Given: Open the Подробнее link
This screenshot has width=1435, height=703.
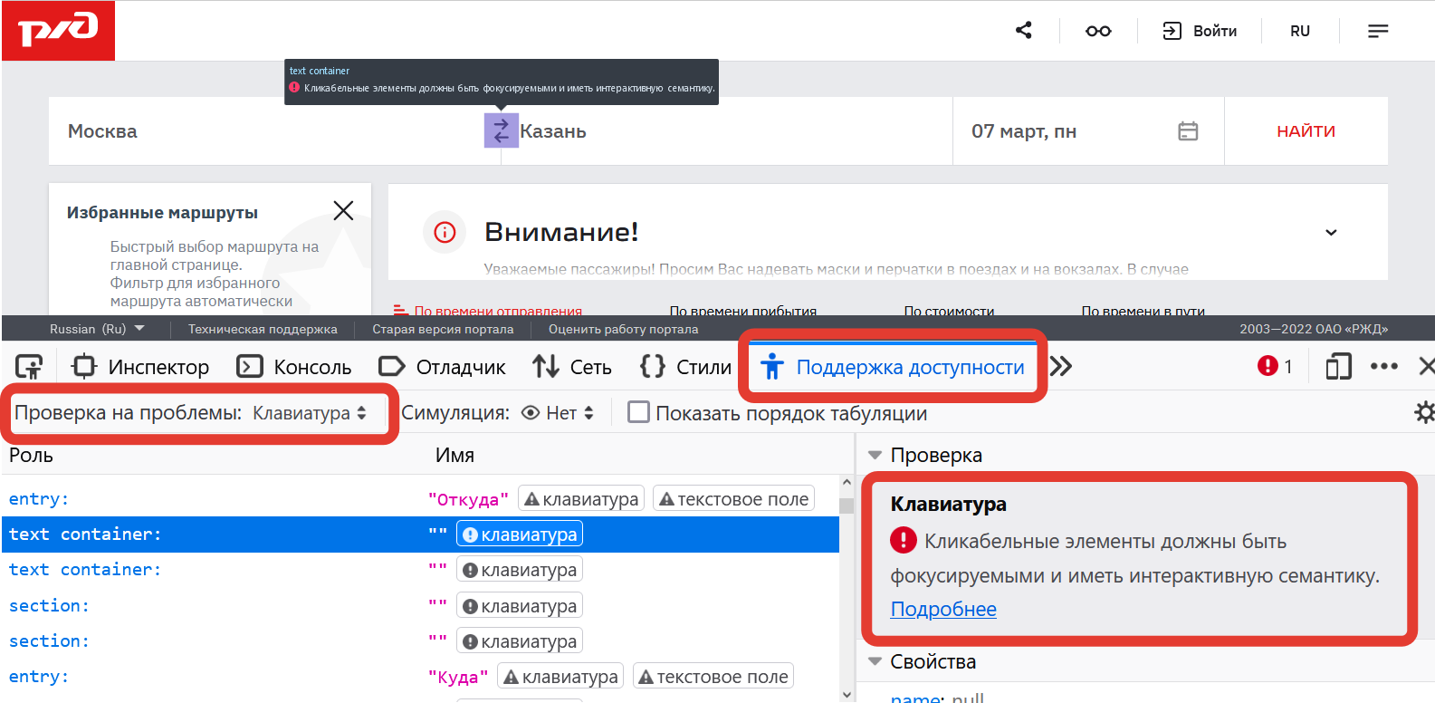Looking at the screenshot, I should [942, 609].
